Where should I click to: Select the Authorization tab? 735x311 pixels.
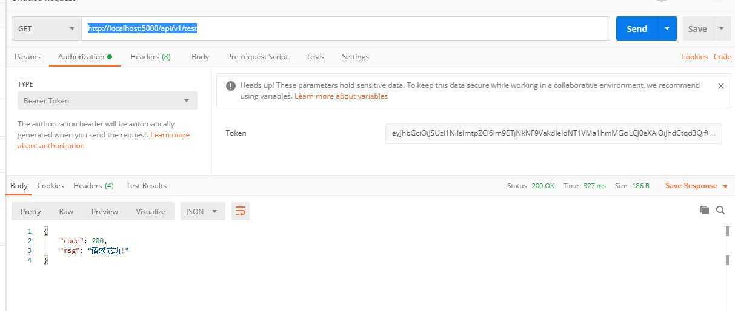point(85,57)
